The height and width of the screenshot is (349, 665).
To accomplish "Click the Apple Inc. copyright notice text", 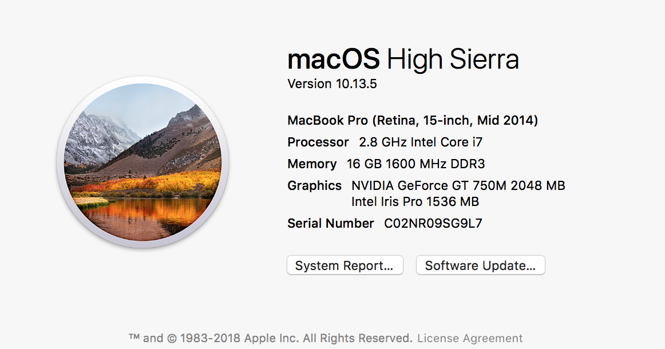I will pyautogui.click(x=270, y=338).
